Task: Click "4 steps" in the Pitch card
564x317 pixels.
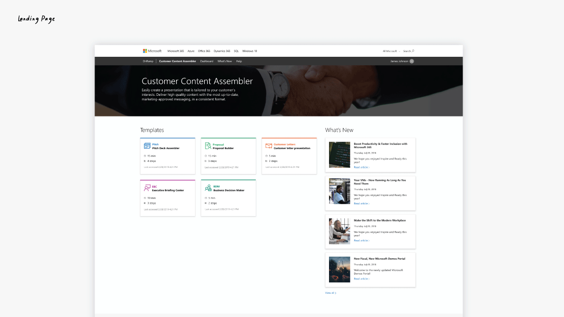Action: pos(152,161)
